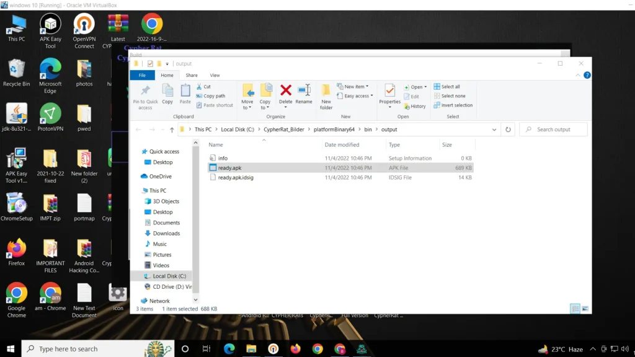
Task: Click Select none in the ribbon
Action: (450, 96)
